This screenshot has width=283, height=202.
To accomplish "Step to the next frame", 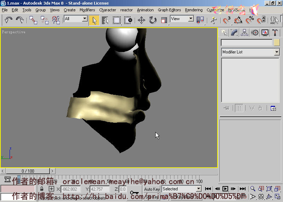I will coord(233,189).
